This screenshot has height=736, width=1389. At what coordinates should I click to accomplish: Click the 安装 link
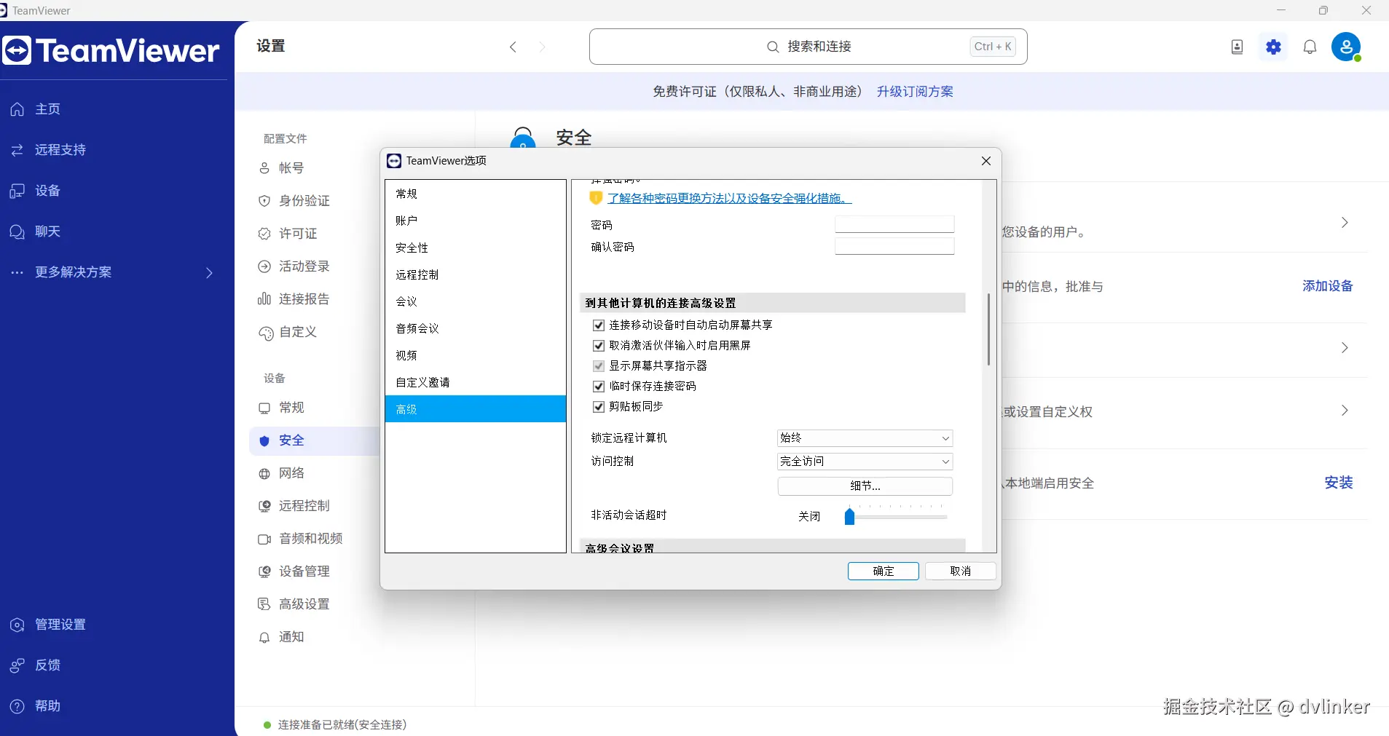click(x=1338, y=483)
